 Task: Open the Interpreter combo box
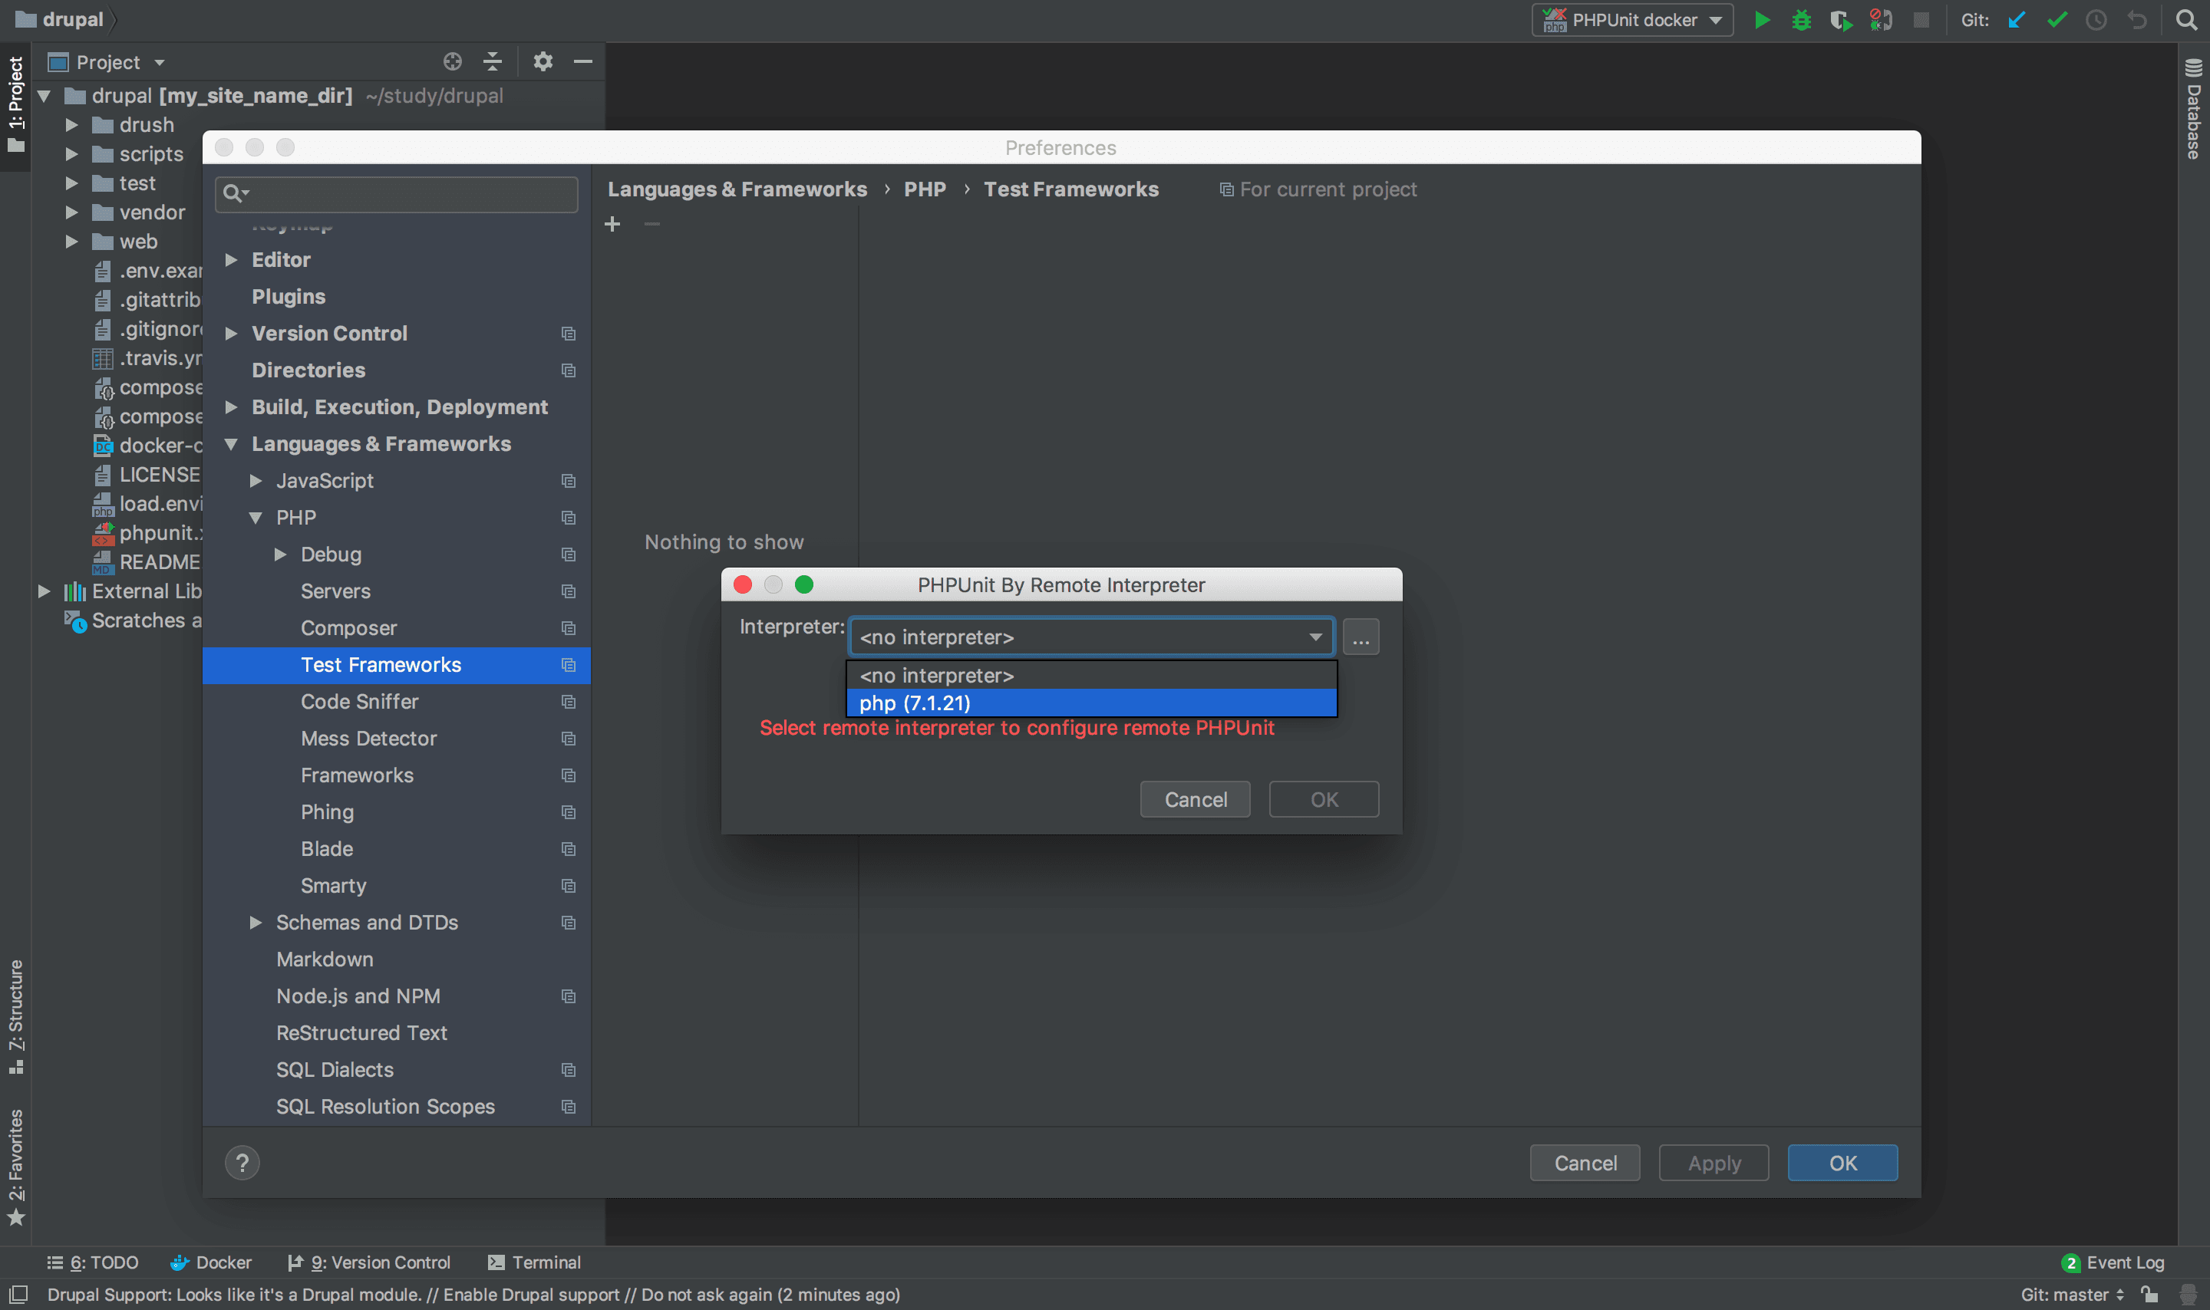[1091, 637]
